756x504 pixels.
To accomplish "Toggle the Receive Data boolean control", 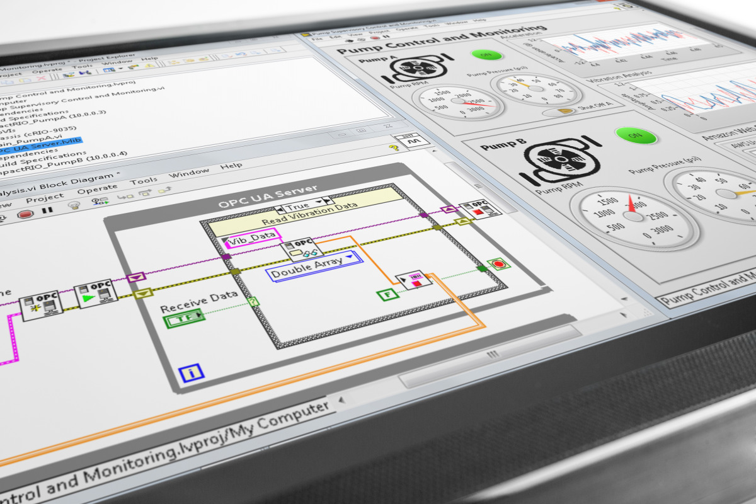I will pos(184,320).
